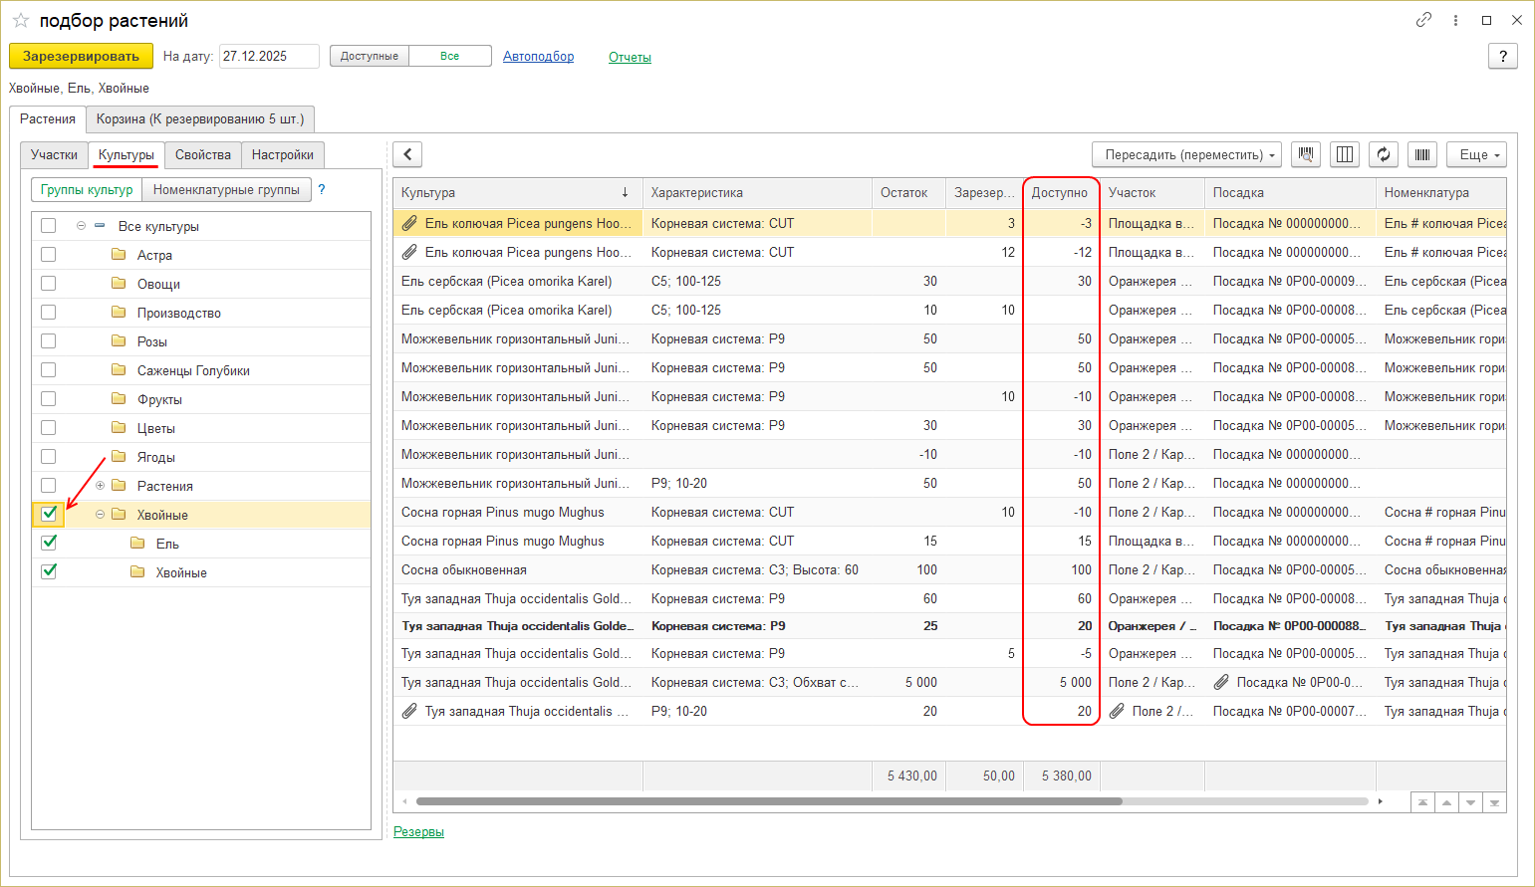Switch to the Корзина tab
The width and height of the screenshot is (1535, 887).
click(x=200, y=118)
